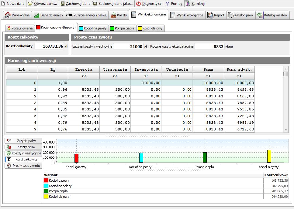Viewport: 294px width, 209px height.
Task: Click the Koszt całkowity value field
Action: point(49,46)
